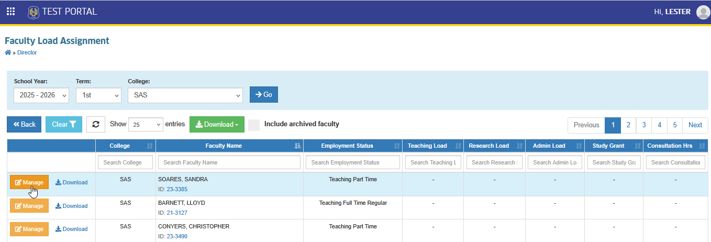The height and width of the screenshot is (242, 711).
Task: Click Manage for Barnett, Lloyd
Action: pyautogui.click(x=29, y=206)
